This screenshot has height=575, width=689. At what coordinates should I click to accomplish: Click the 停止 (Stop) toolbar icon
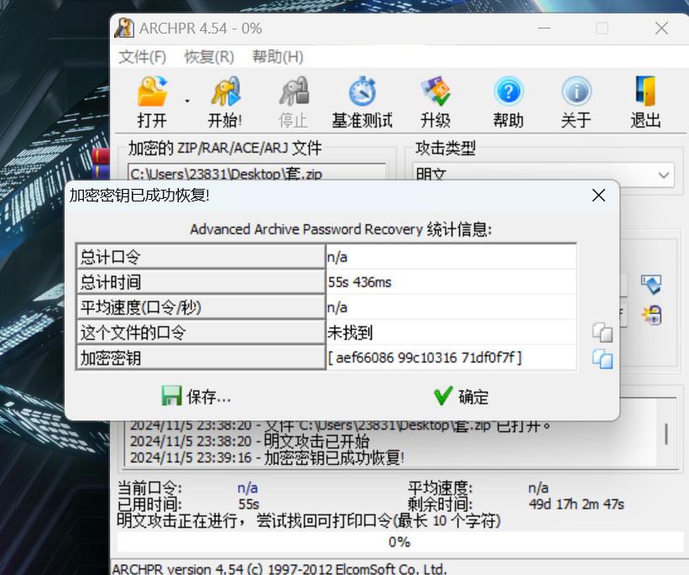tap(294, 102)
